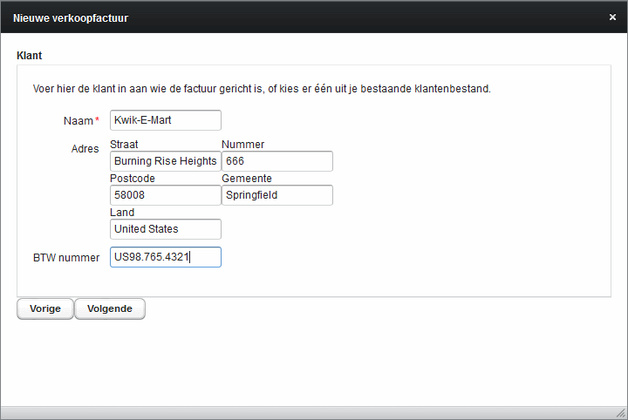Click the resize grip in dialog corner
The width and height of the screenshot is (628, 420).
(621, 413)
